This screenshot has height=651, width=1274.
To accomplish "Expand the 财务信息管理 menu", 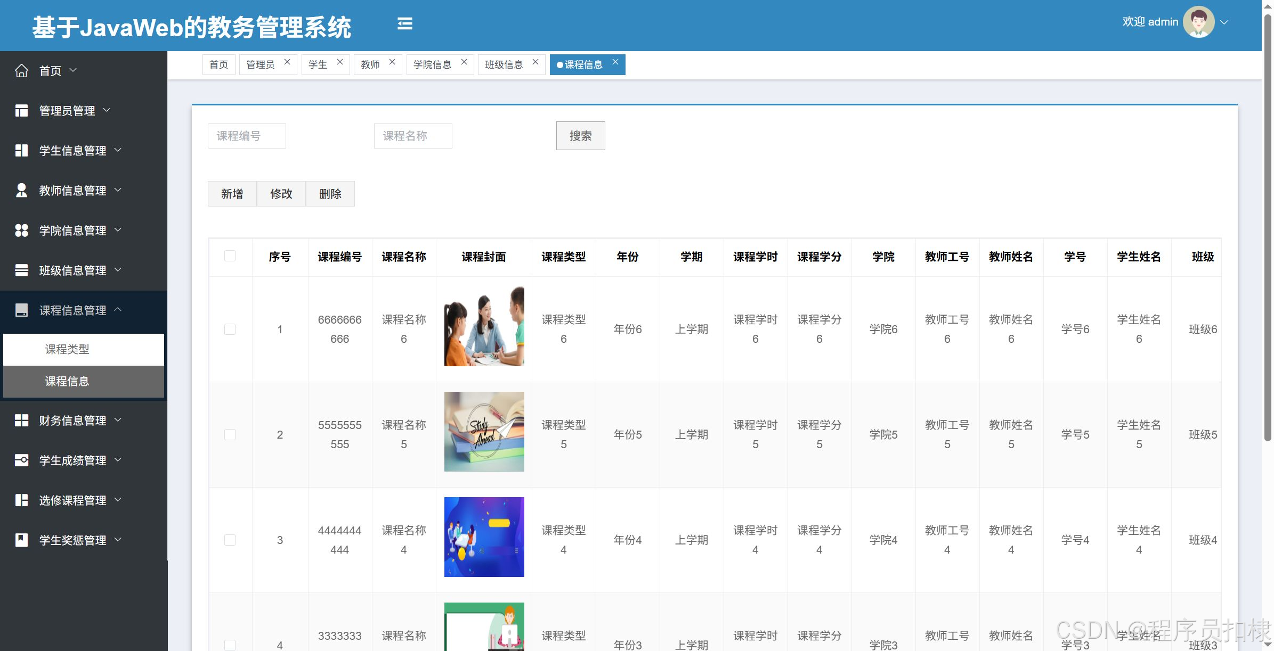I will (x=72, y=421).
